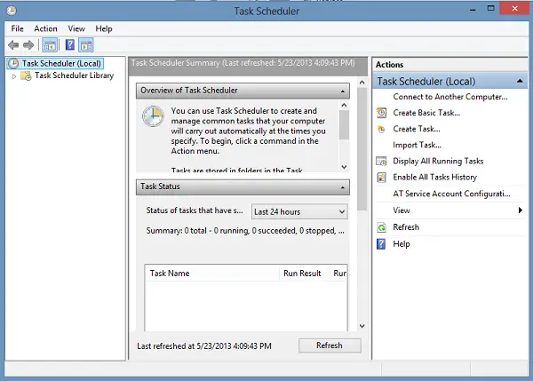Click the Back arrow in toolbar
The height and width of the screenshot is (381, 533).
click(13, 45)
